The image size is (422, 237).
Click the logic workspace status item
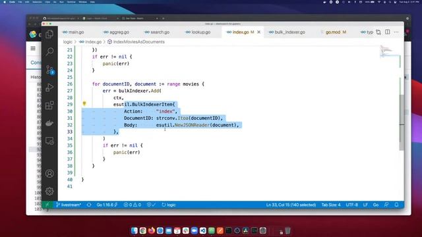click(169, 205)
